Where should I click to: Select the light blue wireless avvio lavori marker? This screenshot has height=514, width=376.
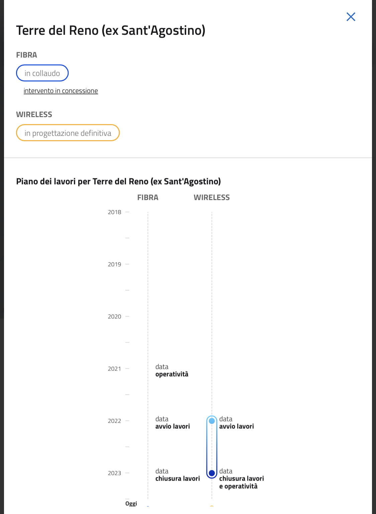tap(212, 421)
